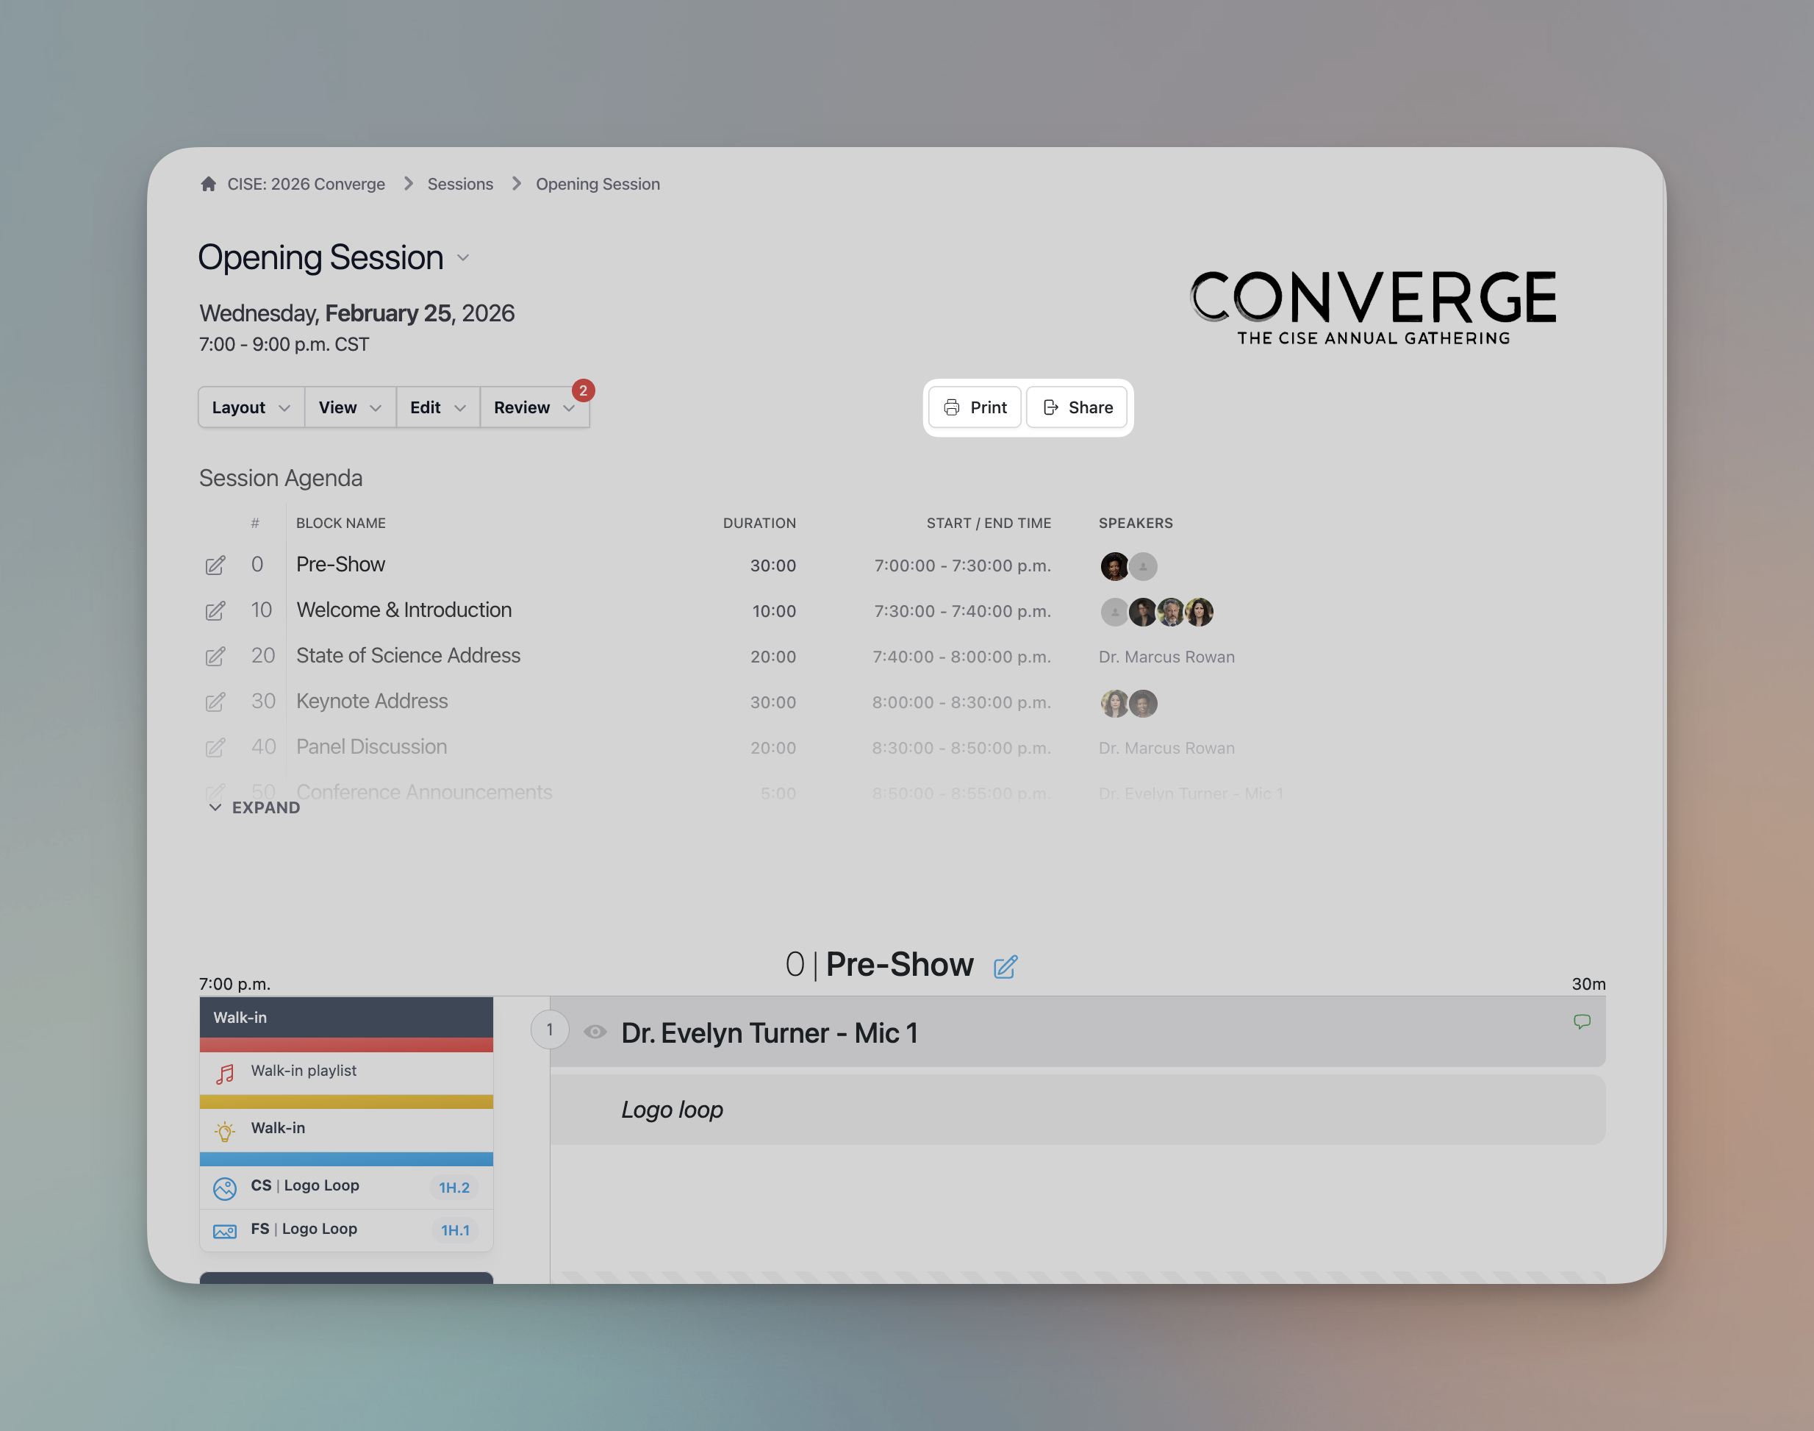This screenshot has width=1814, height=1431.
Task: Select Panel Discussion block name
Action: point(371,746)
